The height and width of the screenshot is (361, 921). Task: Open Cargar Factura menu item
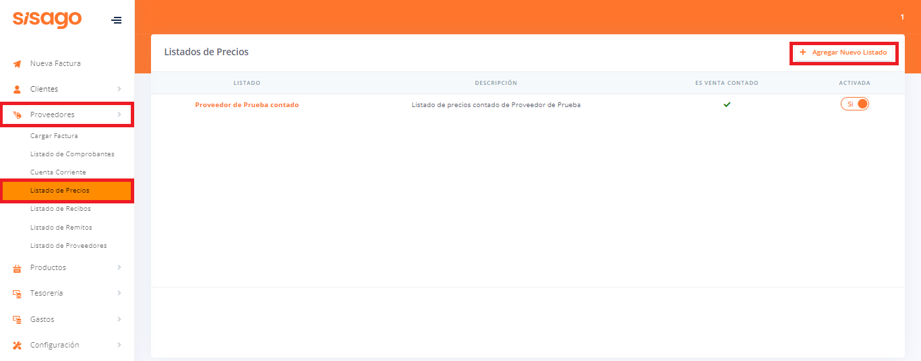(x=54, y=136)
